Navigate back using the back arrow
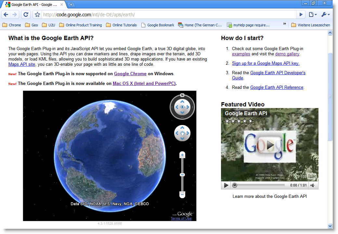338x234 pixels. coord(6,15)
